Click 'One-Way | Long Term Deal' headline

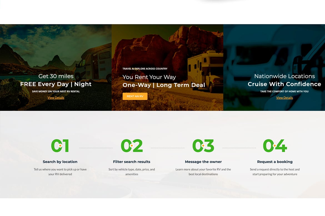(x=164, y=85)
